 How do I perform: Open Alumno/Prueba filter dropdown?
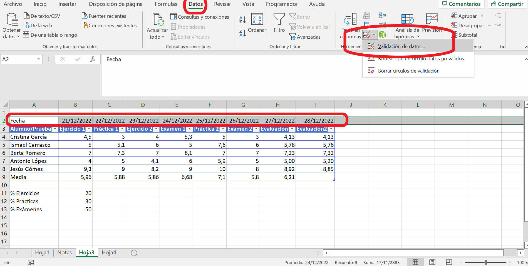(55, 129)
